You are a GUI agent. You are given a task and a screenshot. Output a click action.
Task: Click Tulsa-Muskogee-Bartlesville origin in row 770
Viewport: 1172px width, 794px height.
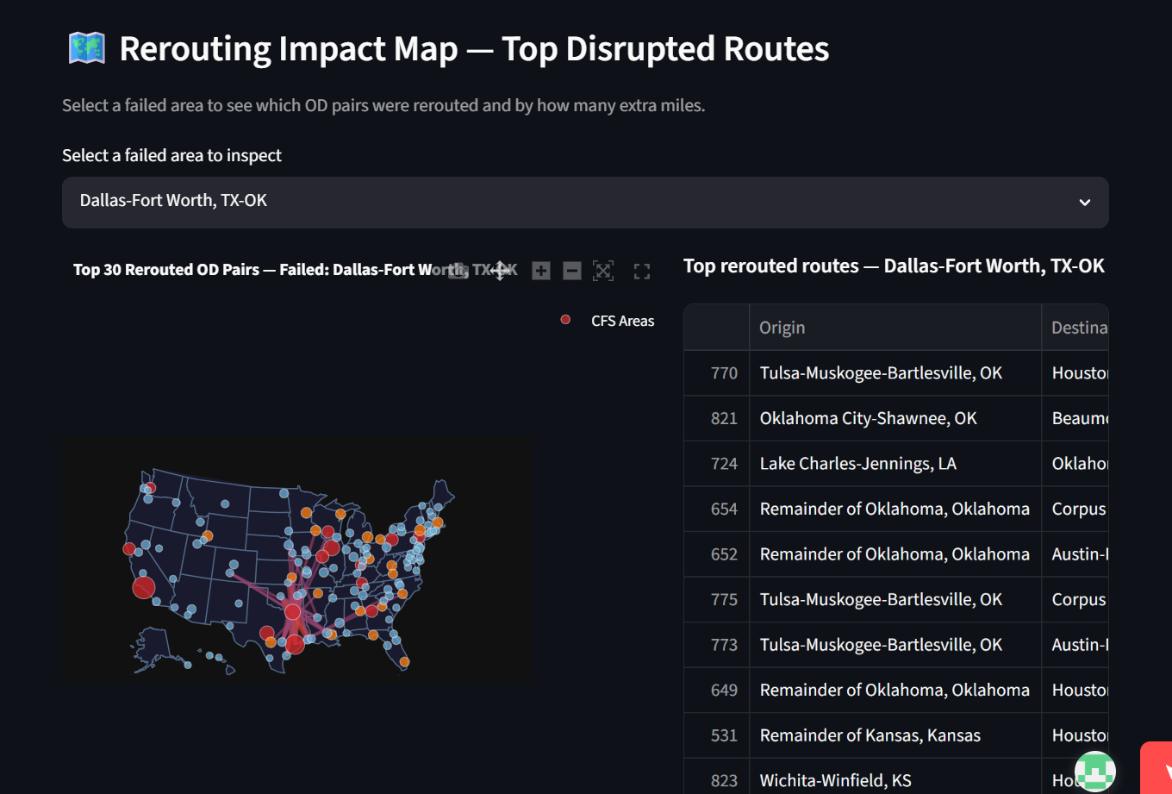895,373
